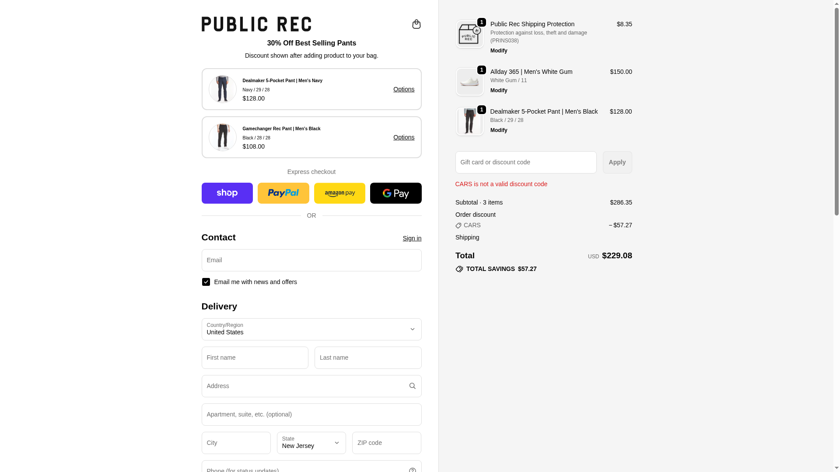
Task: Pay with Shop Pay express button
Action: [x=227, y=193]
